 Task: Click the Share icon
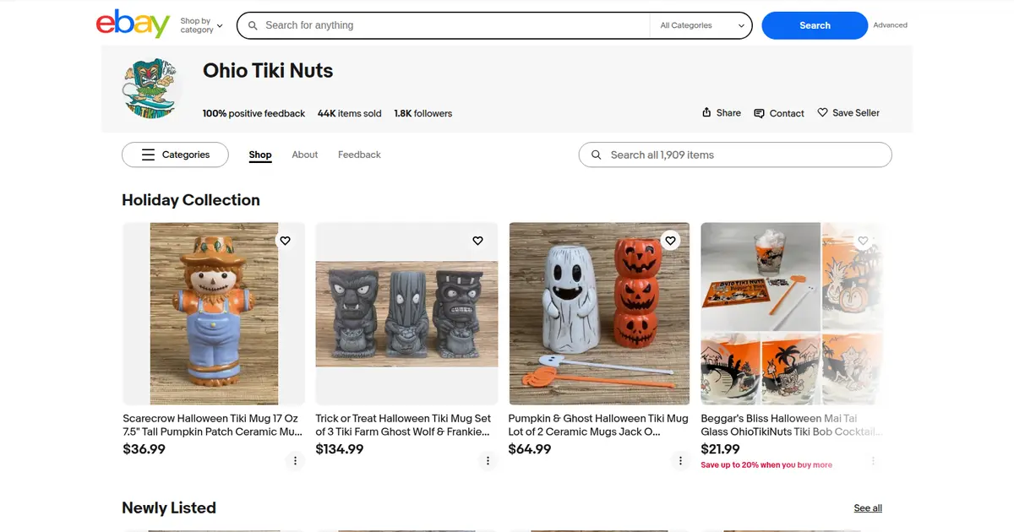pyautogui.click(x=706, y=112)
